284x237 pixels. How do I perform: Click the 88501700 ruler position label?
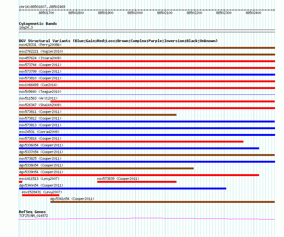(x=46, y=13)
